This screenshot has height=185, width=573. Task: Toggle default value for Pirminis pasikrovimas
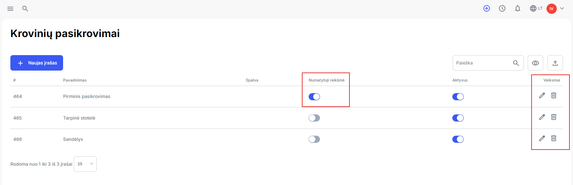point(314,97)
